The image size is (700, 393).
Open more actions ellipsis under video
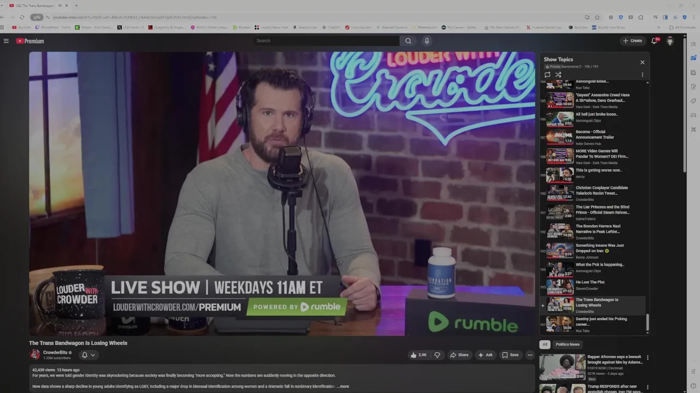tap(530, 355)
